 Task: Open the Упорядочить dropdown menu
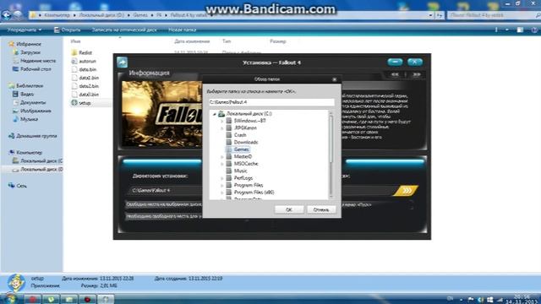(25, 30)
